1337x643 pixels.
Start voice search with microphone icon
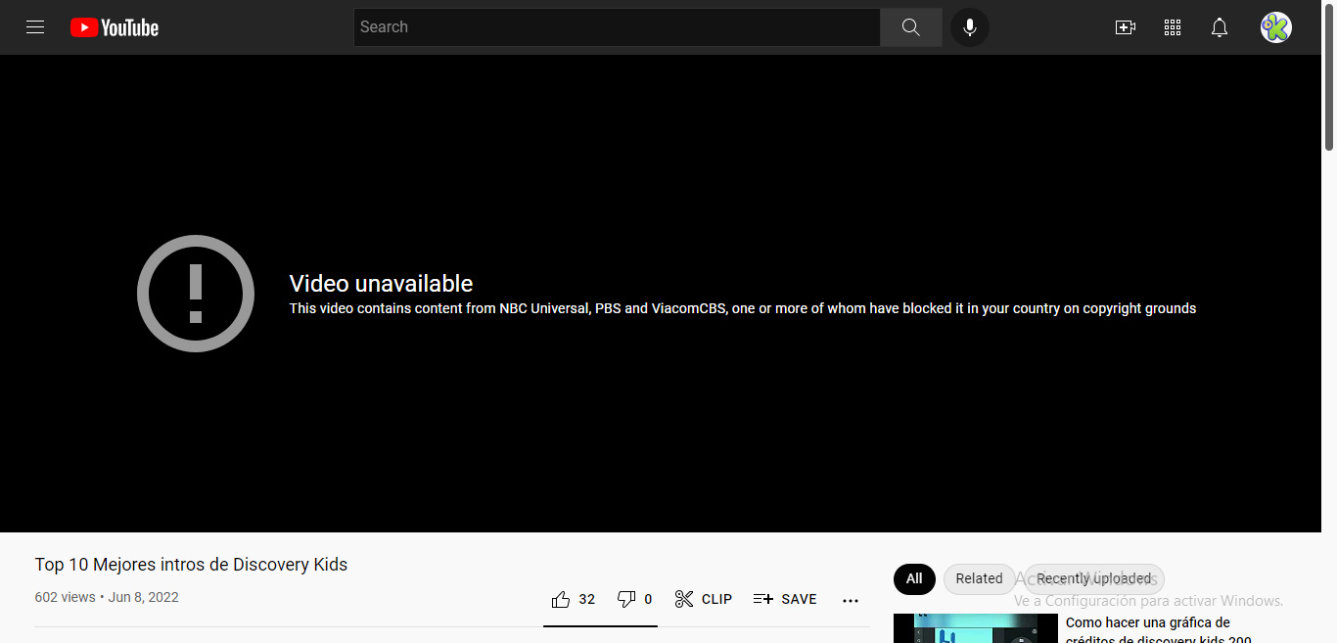tap(970, 27)
